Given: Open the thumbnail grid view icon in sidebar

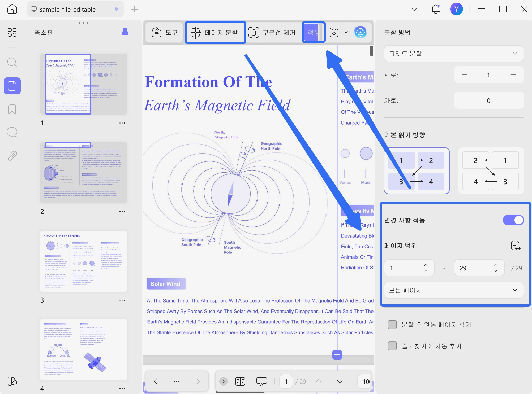Looking at the screenshot, I should coord(12,32).
